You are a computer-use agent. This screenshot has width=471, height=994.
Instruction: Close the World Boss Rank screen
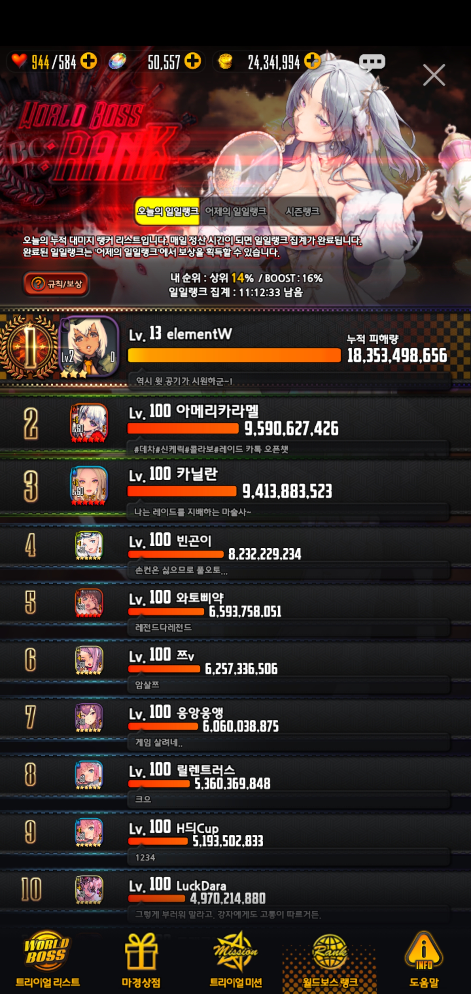[434, 75]
